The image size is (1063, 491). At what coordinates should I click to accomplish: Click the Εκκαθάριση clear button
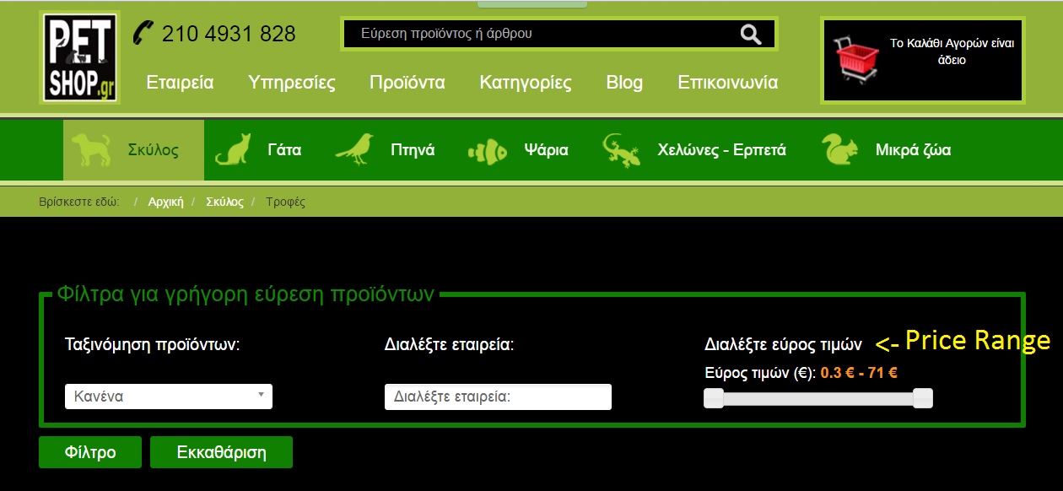[221, 452]
